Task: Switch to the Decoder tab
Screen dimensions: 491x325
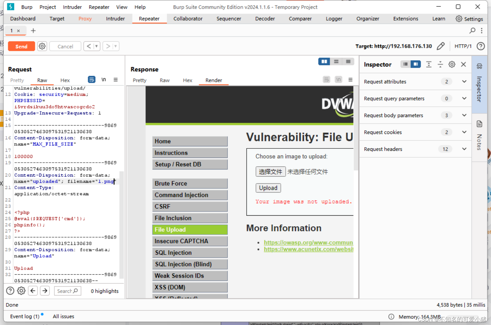Action: tap(265, 19)
